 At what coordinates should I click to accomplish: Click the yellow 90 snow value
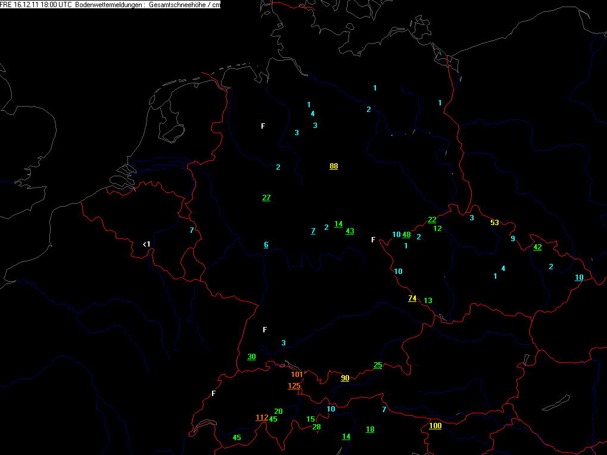345,378
